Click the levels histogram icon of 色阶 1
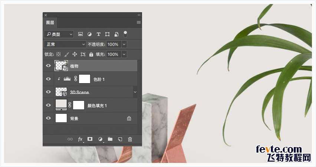Image resolution: width=316 pixels, height=167 pixels. (x=67, y=79)
